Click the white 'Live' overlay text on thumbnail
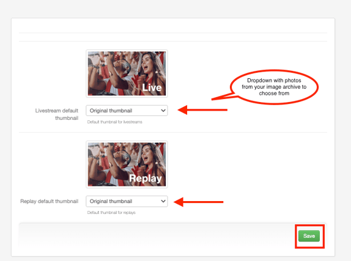 pyautogui.click(x=152, y=87)
